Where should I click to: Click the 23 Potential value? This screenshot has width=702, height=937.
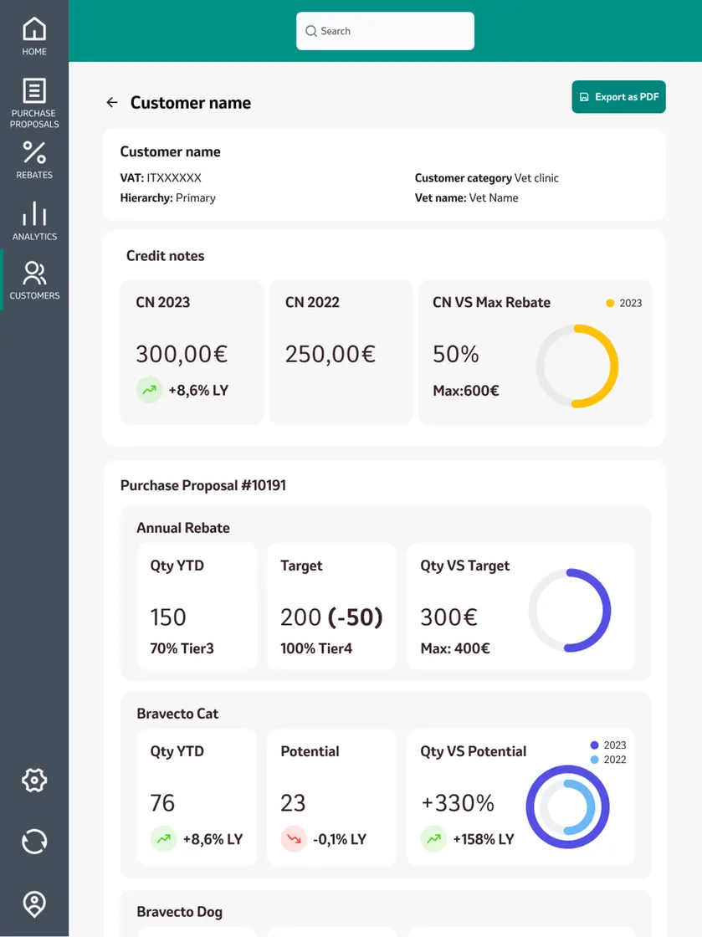tap(293, 802)
